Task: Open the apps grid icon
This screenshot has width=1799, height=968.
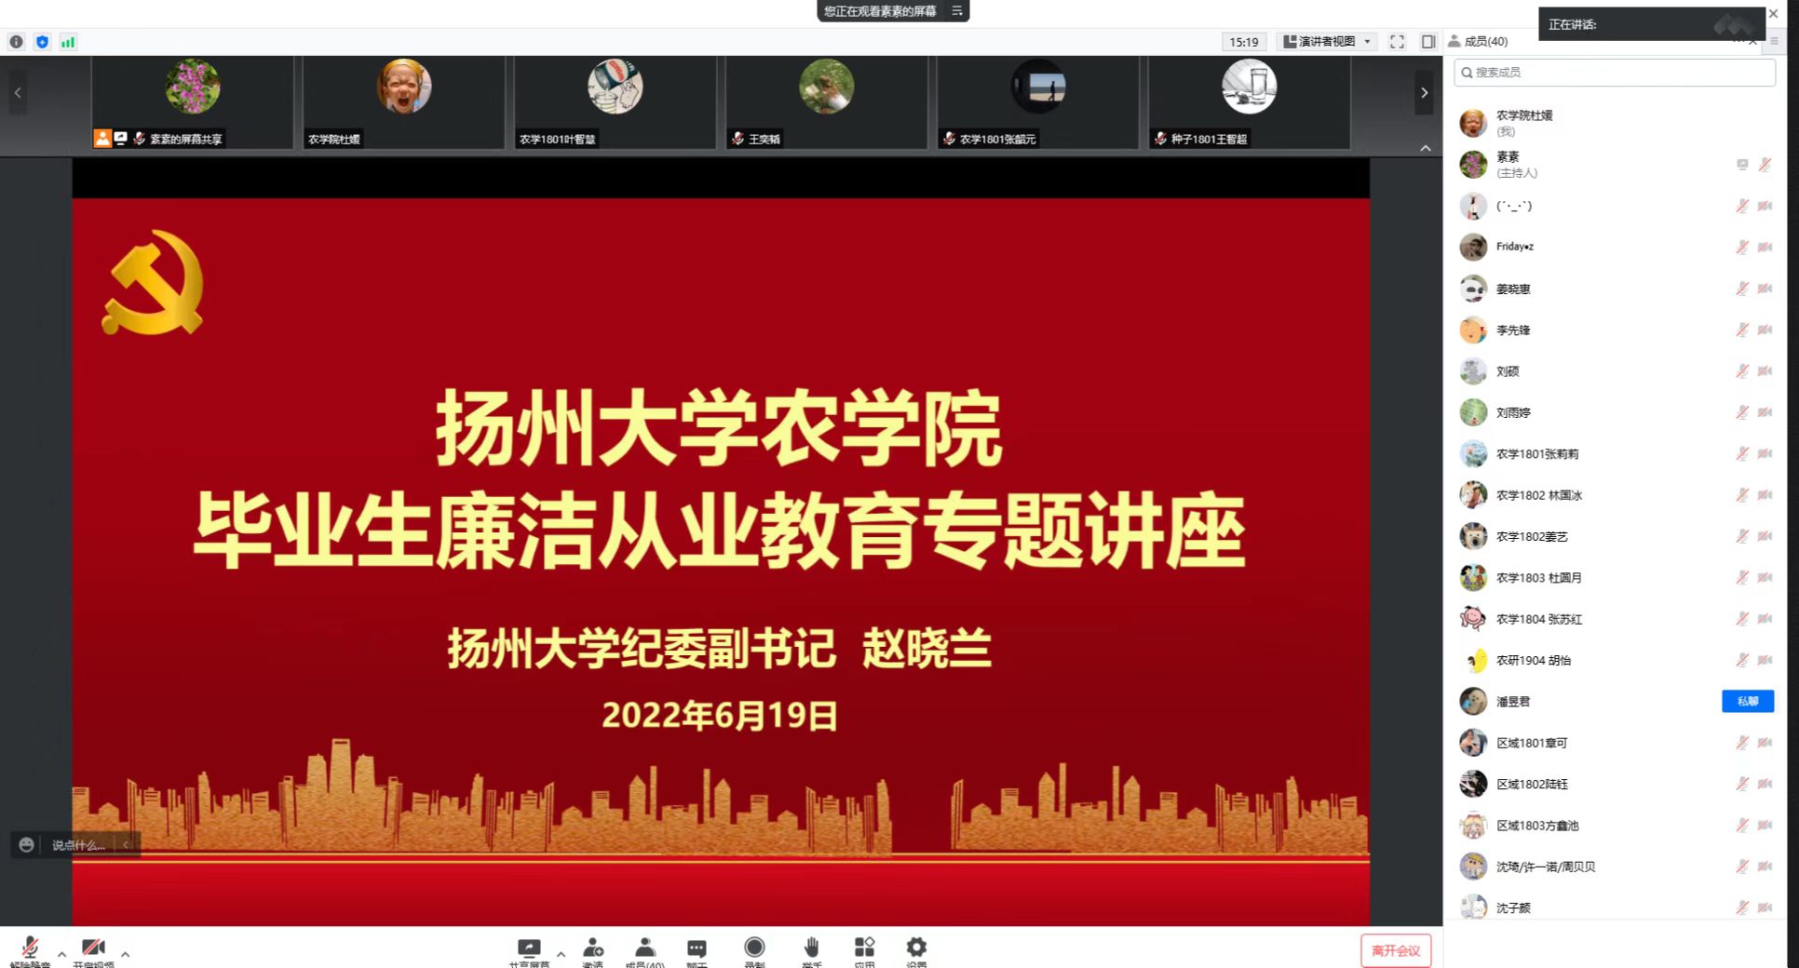Action: click(864, 948)
